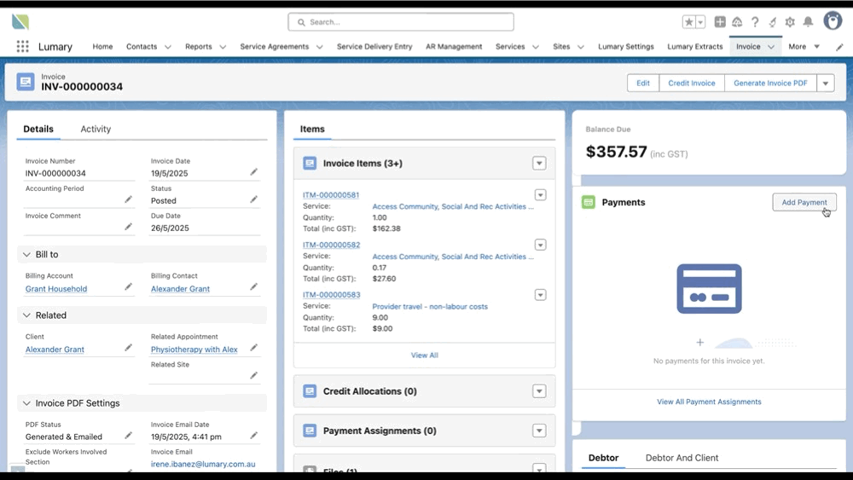This screenshot has height=480, width=853.
Task: Open the Favorites star icon
Action: coord(688,22)
